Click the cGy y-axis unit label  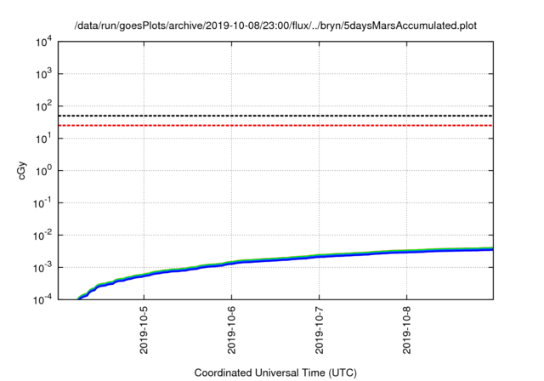tap(21, 170)
